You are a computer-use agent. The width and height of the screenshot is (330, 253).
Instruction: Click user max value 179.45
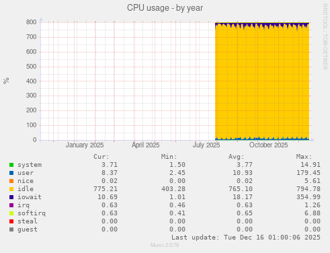[308, 173]
